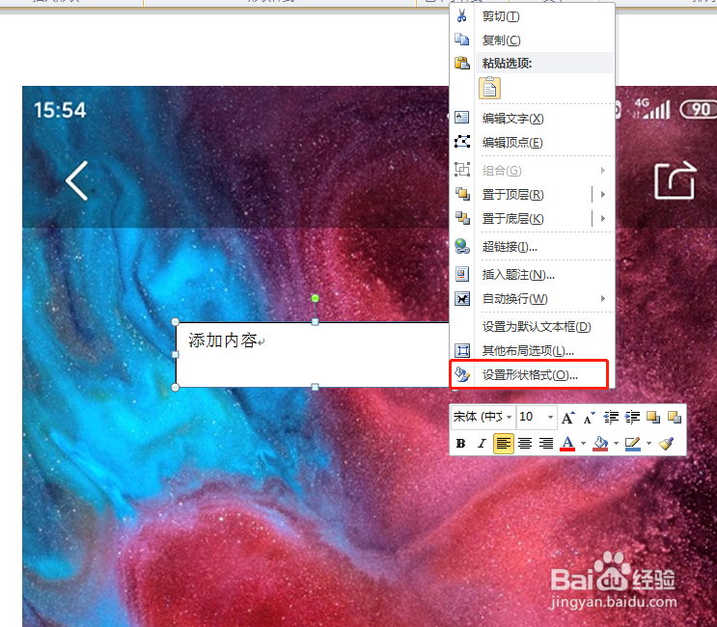Click the Send to Back icon
The width and height of the screenshot is (717, 627).
[462, 218]
